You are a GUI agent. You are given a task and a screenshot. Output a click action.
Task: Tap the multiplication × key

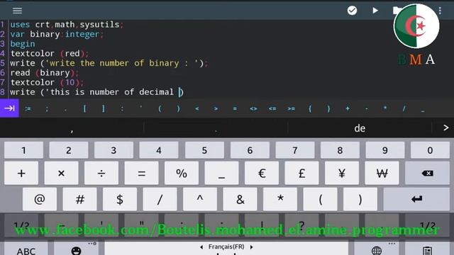click(62, 173)
